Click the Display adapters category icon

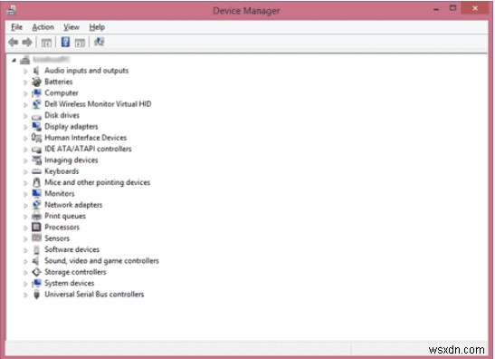(x=36, y=127)
